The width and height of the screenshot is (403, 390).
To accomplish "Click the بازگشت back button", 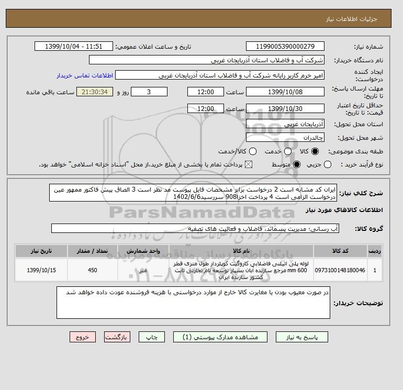I will pyautogui.click(x=117, y=337).
